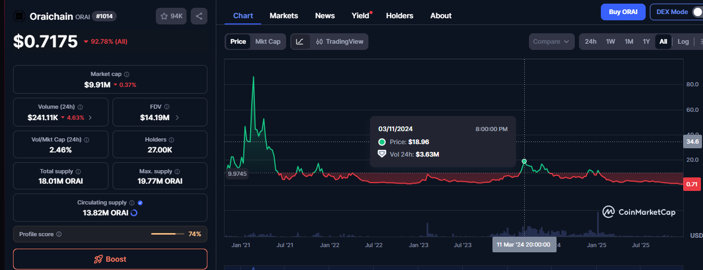Set chart range to 1M
703x270 pixels.
(629, 42)
